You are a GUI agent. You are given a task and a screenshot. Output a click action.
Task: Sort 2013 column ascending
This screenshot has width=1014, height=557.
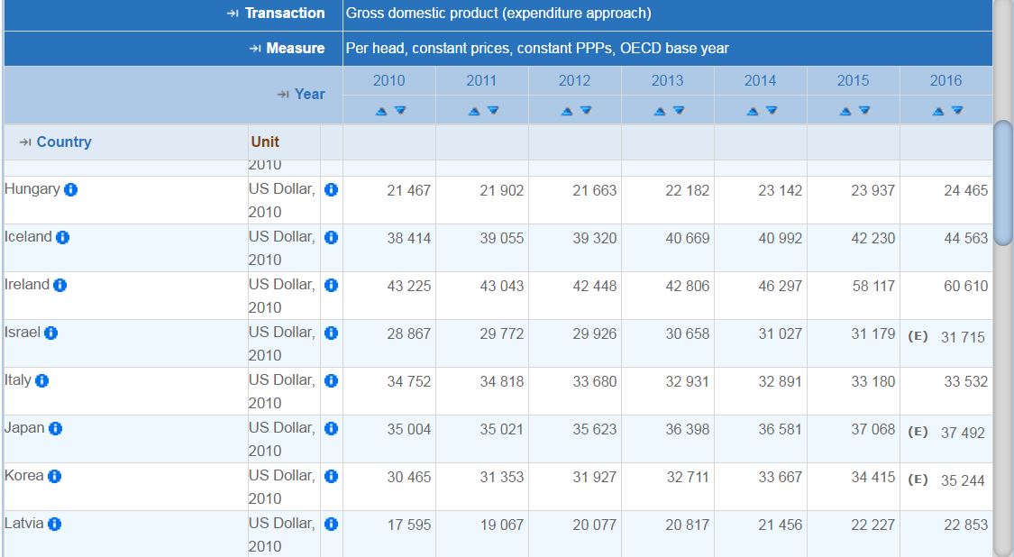tap(660, 111)
